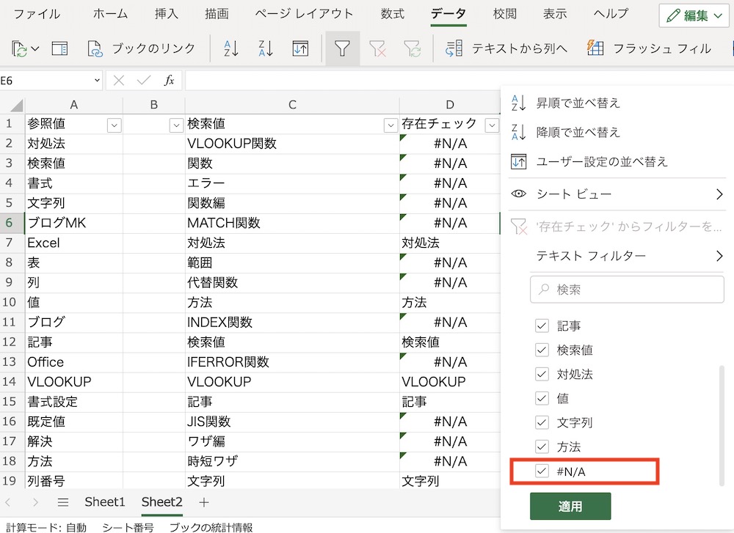Open the Queries and Connections pane icon
The height and width of the screenshot is (533, 734).
pos(59,48)
